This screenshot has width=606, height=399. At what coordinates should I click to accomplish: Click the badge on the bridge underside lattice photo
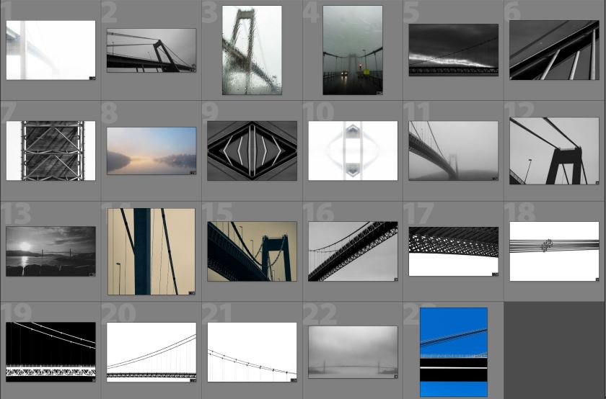click(x=495, y=274)
